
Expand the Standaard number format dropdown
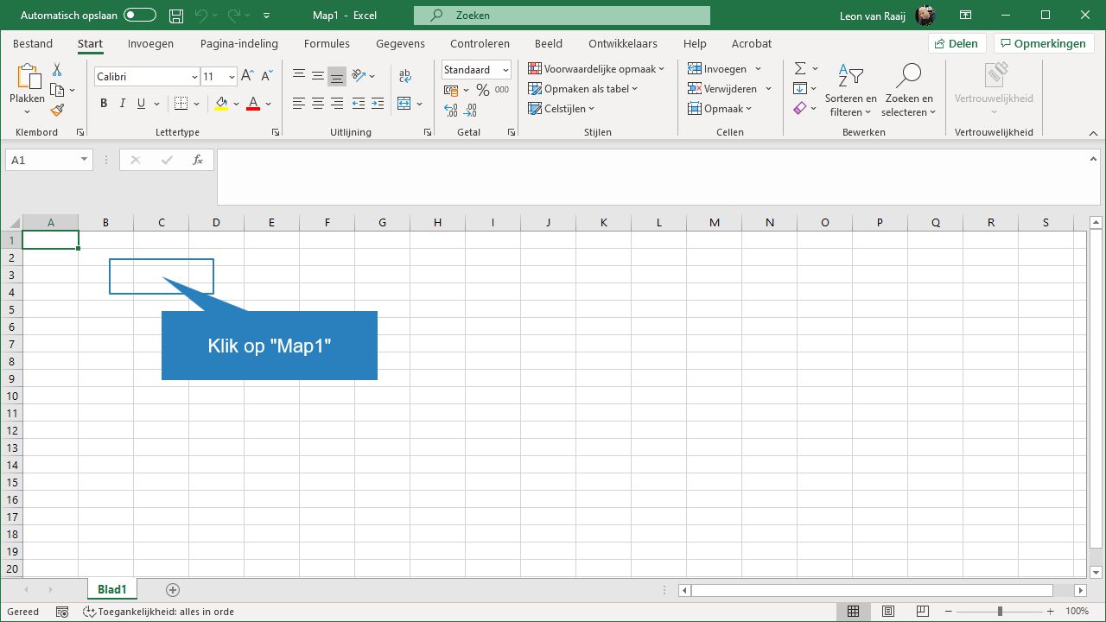(505, 69)
